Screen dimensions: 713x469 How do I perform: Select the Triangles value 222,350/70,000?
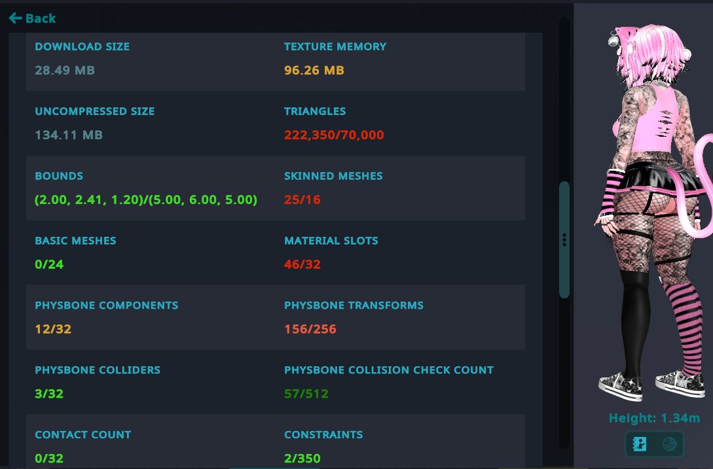pyautogui.click(x=334, y=135)
